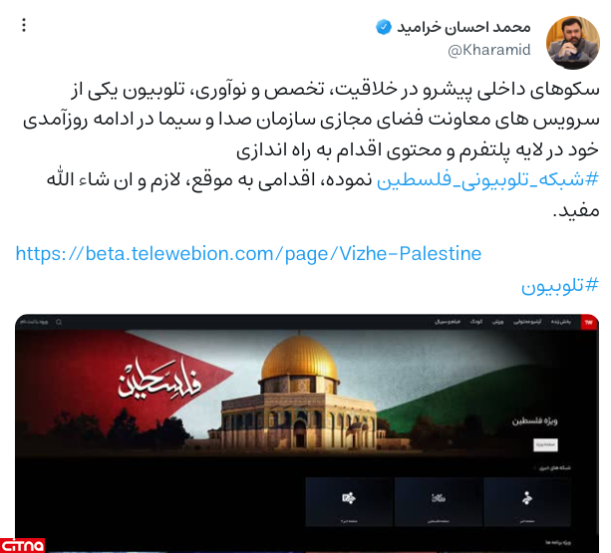Screen dimensions: 611x553
Task: Open the three-dot tweet options menu
Action: pos(24,25)
